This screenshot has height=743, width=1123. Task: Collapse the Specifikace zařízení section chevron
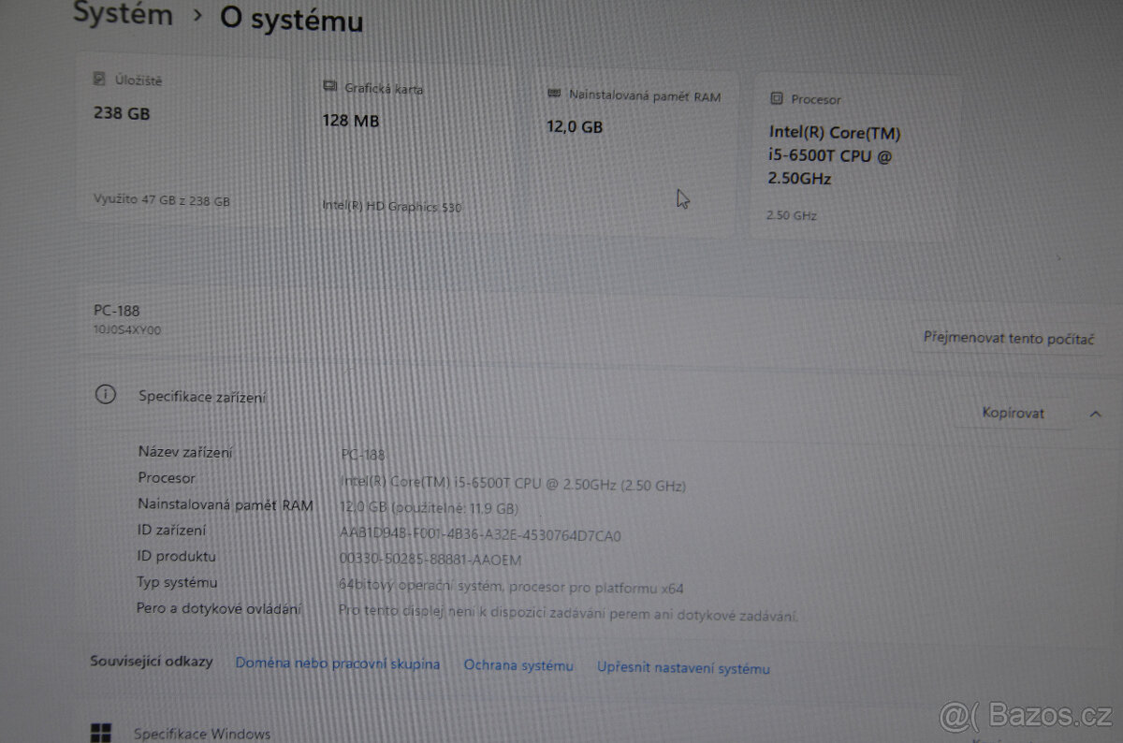point(1094,413)
